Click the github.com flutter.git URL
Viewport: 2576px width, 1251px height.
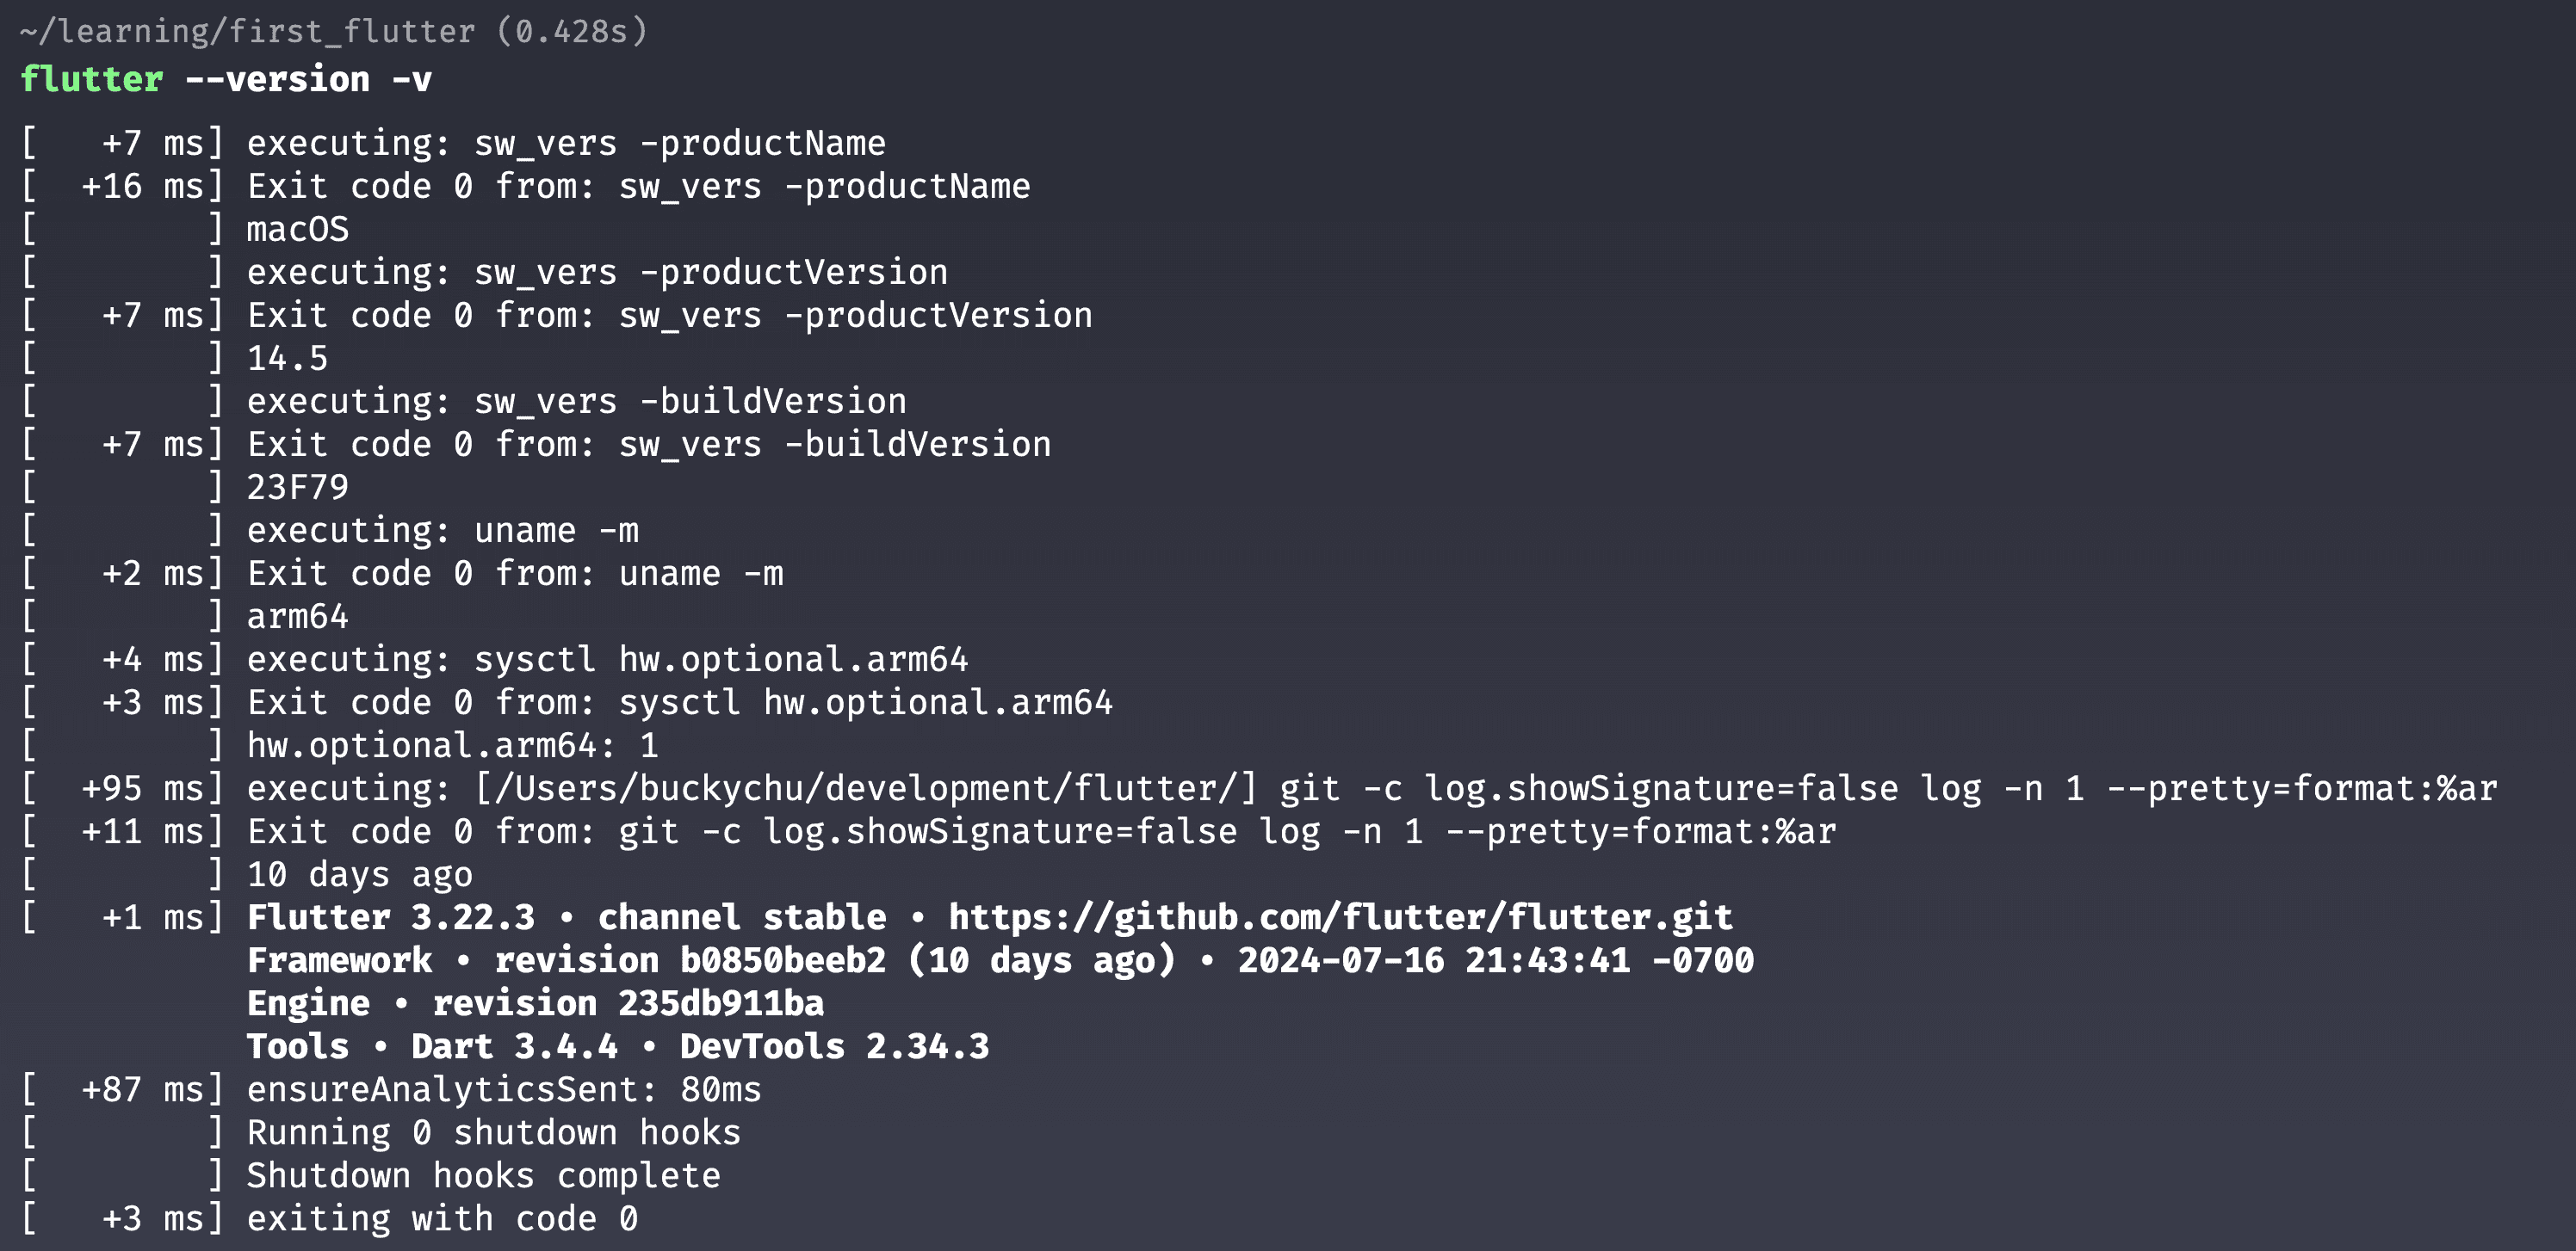coord(1339,916)
